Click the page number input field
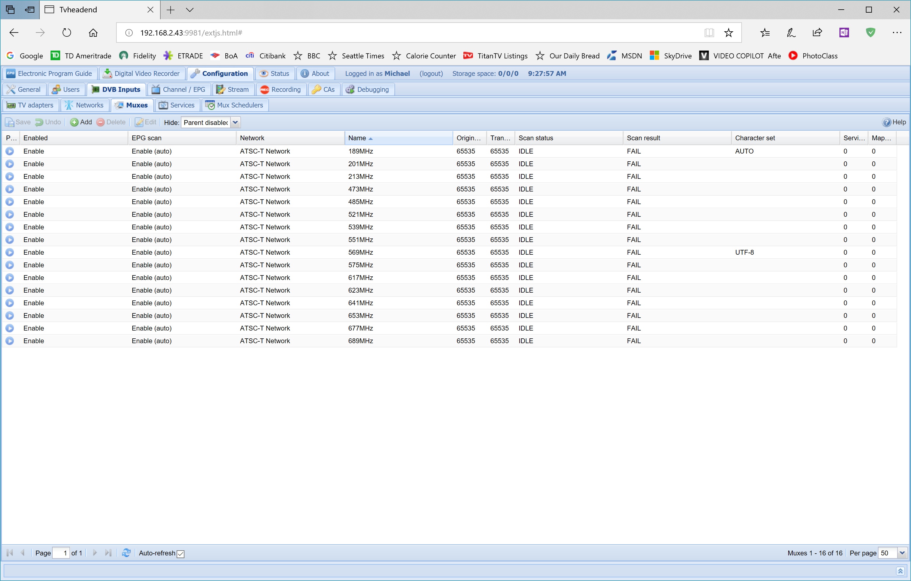This screenshot has height=581, width=911. click(x=61, y=553)
